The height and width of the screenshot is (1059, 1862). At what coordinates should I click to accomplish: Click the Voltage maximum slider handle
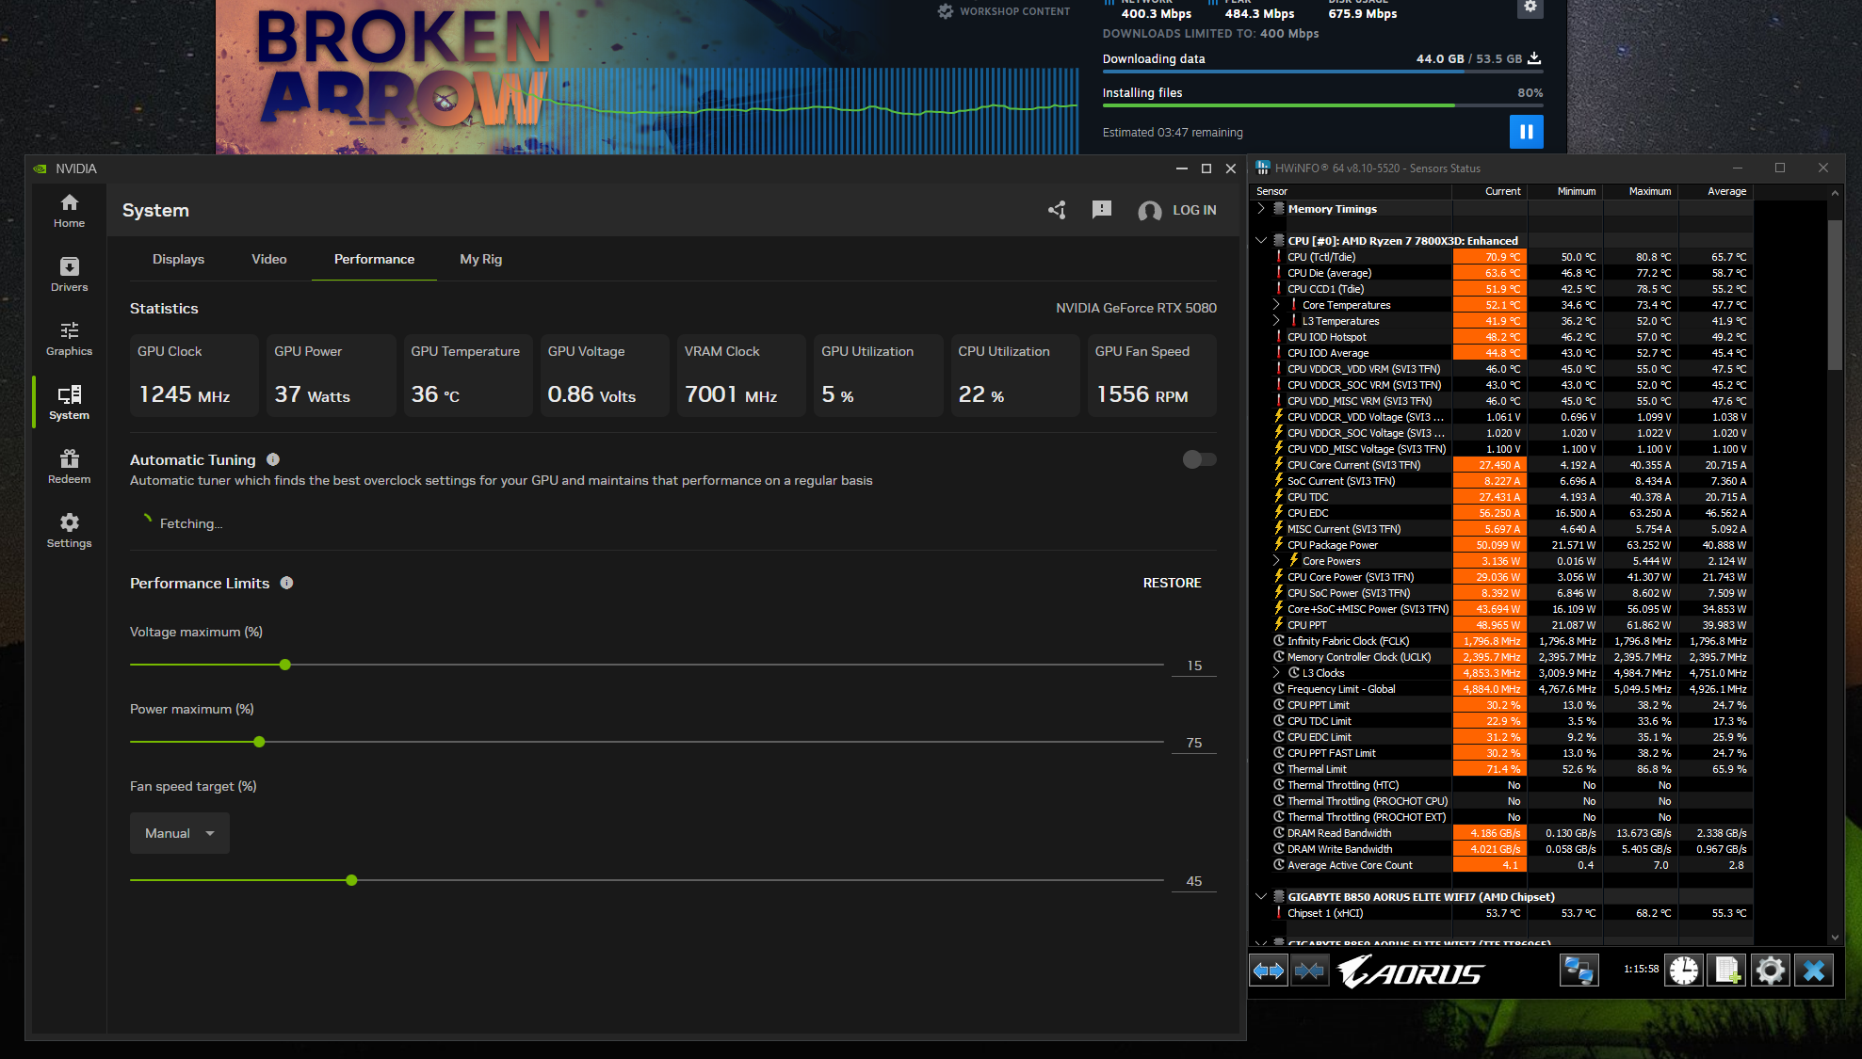[x=285, y=665]
